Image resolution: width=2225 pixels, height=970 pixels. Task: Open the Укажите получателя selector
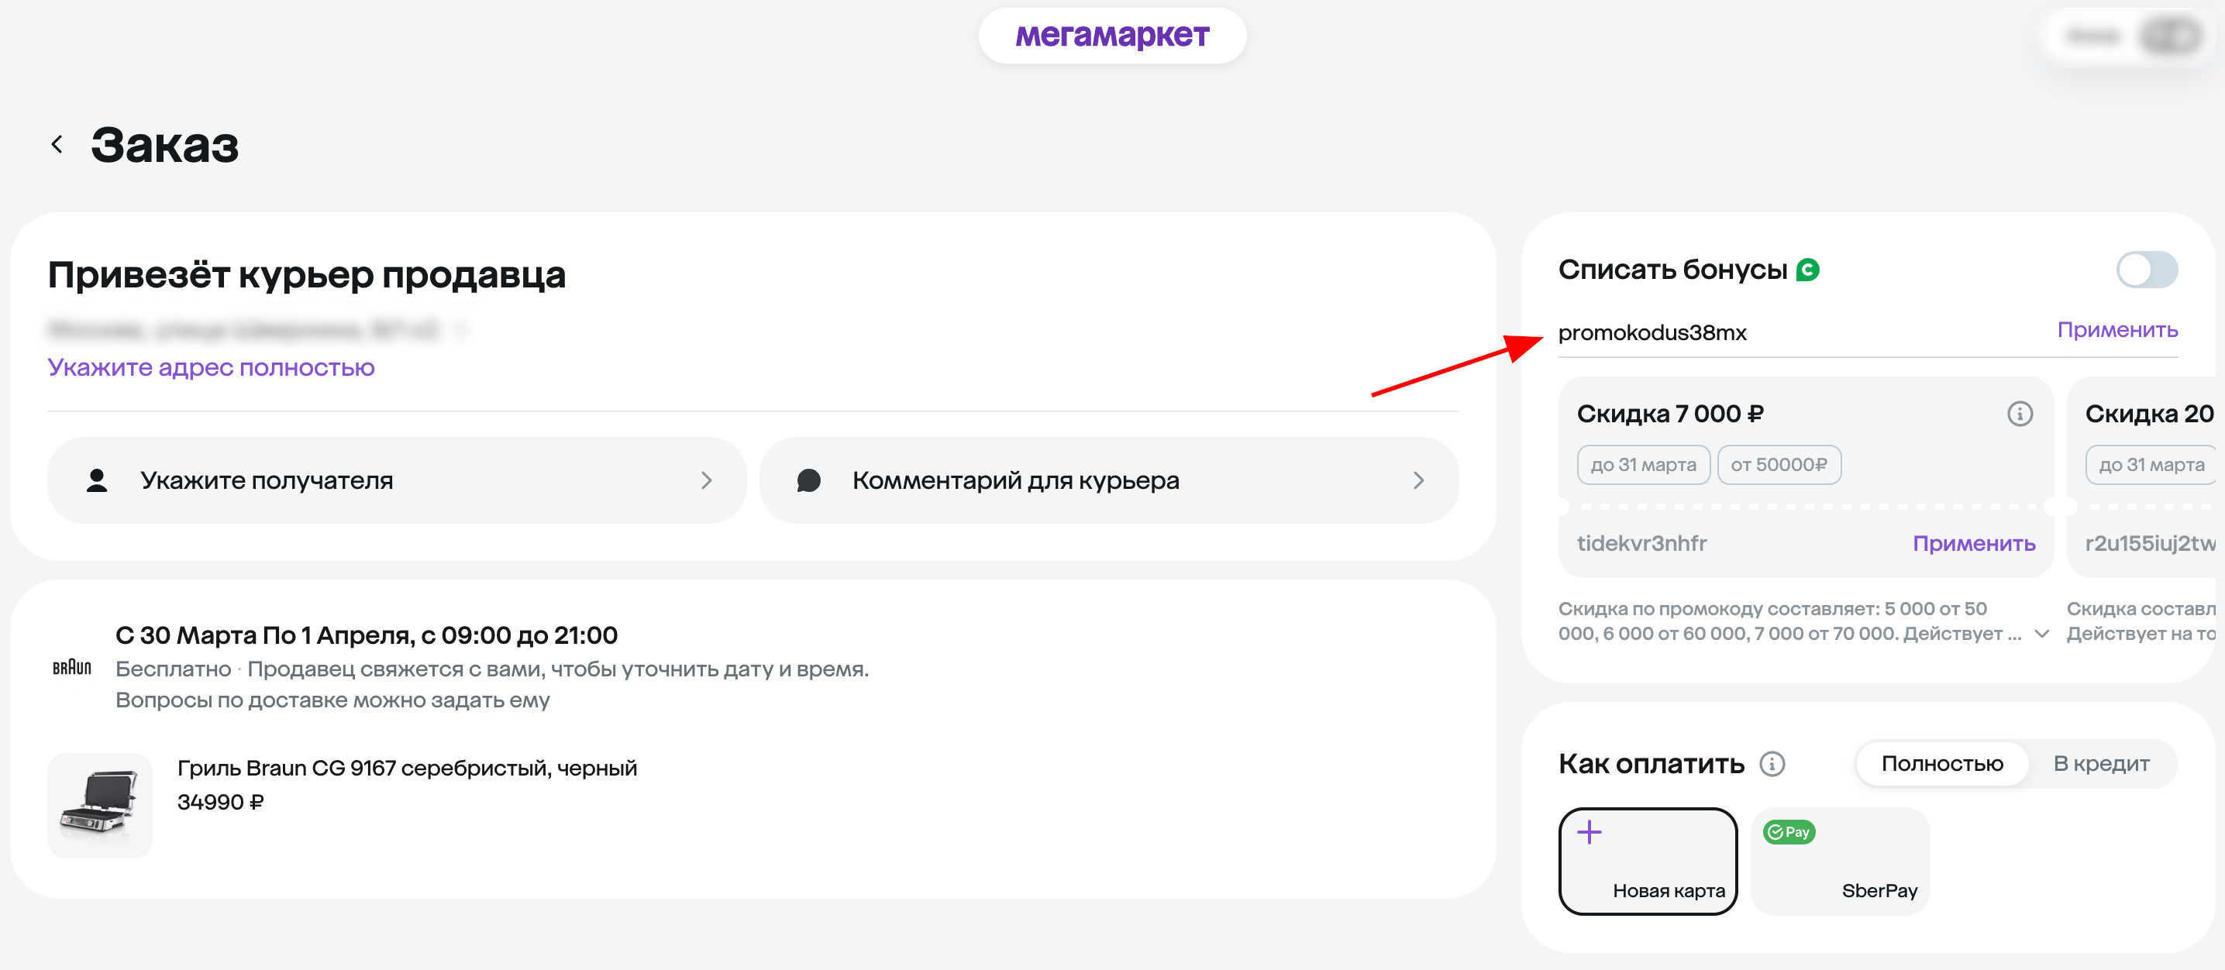click(397, 480)
